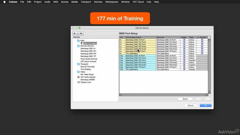Click the table's scroll left arrow
Viewport: 240px width, 135px height.
click(121, 95)
